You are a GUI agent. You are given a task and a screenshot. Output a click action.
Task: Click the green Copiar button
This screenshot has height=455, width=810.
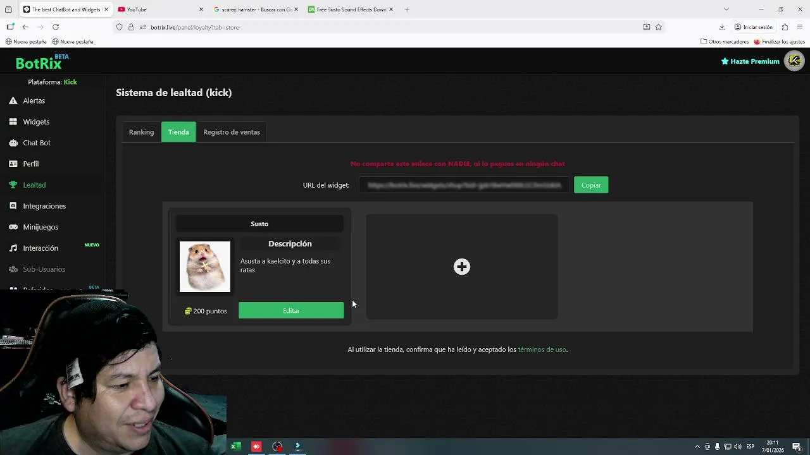pyautogui.click(x=591, y=185)
